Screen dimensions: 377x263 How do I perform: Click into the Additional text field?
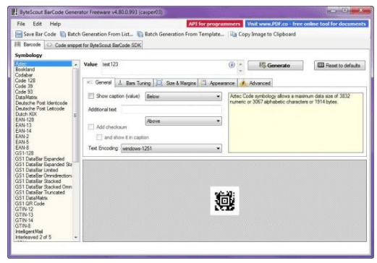(x=171, y=109)
